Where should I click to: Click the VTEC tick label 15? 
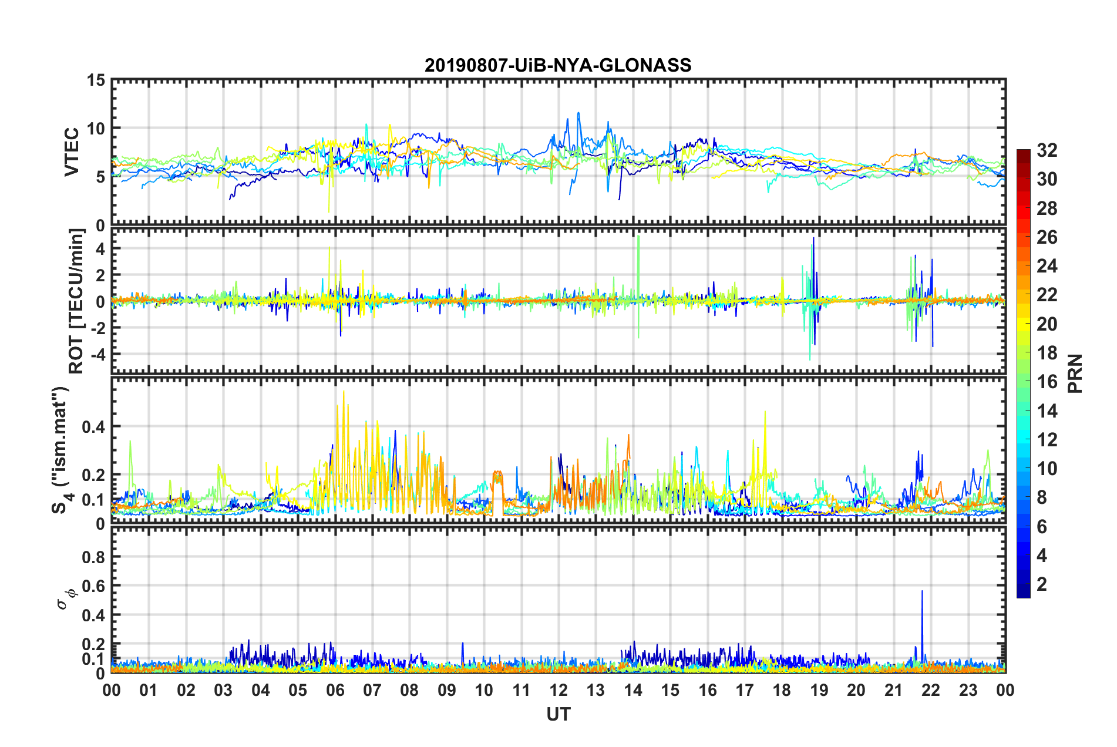coord(96,79)
